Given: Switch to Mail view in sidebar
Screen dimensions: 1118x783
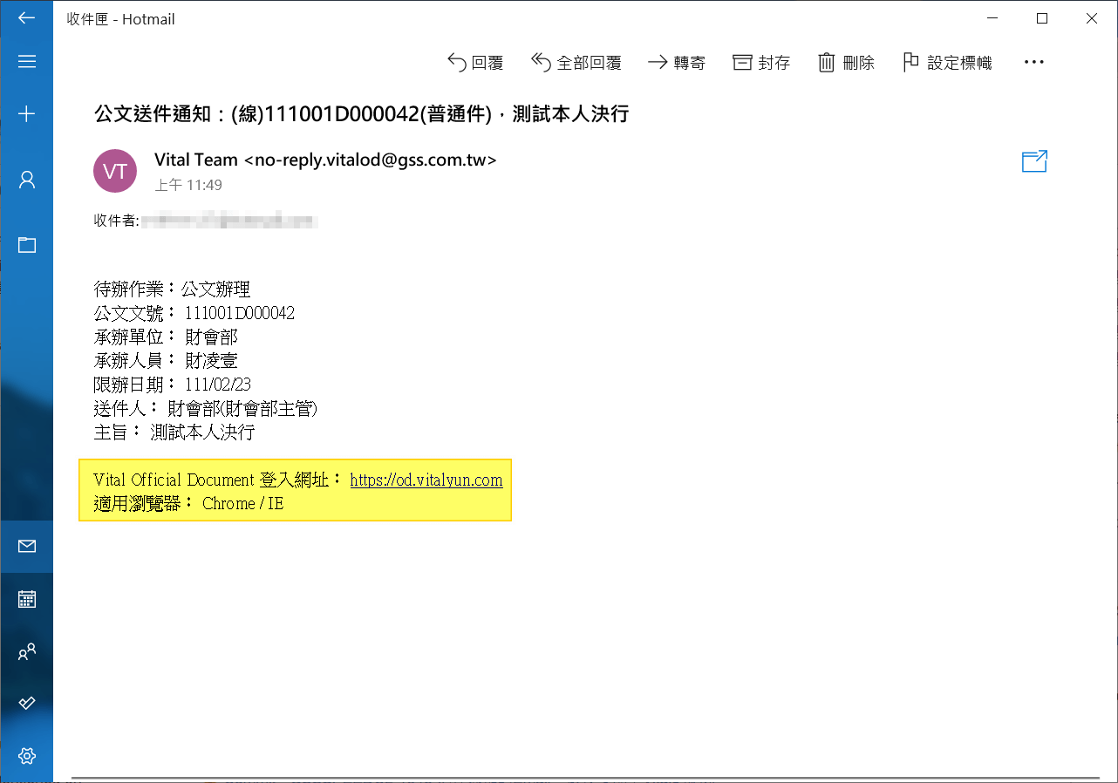Looking at the screenshot, I should (x=26, y=547).
